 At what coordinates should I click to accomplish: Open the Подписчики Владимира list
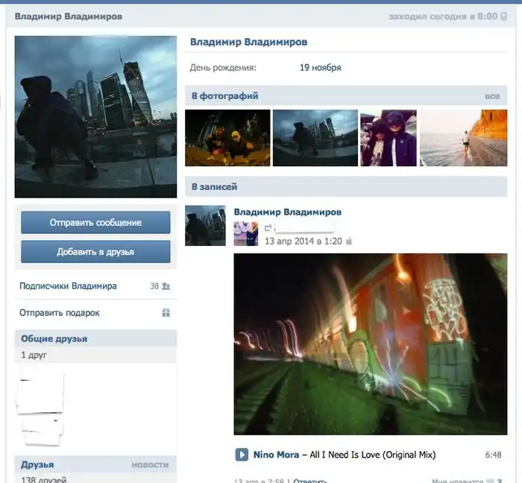pyautogui.click(x=68, y=285)
